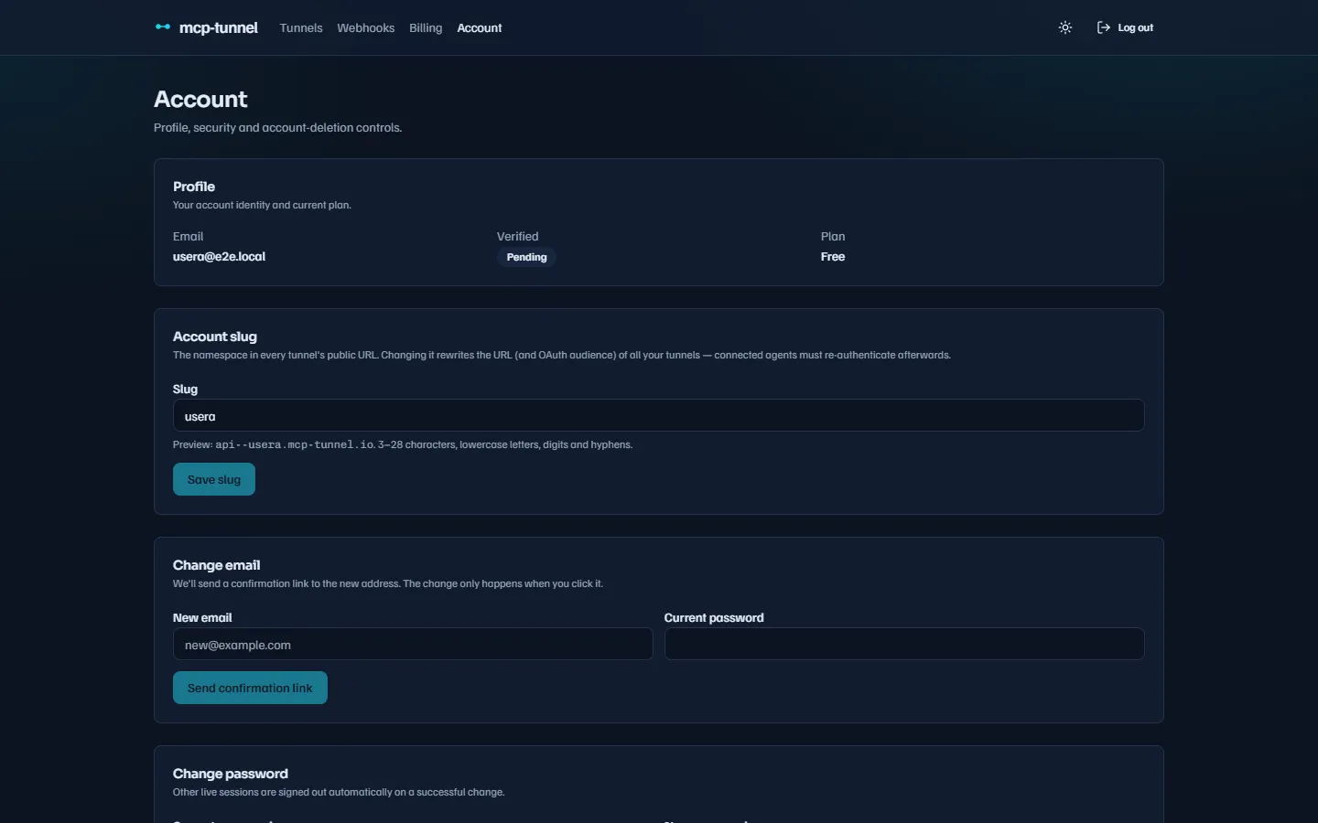1318x823 pixels.
Task: Select the Account nav item
Action: click(x=480, y=28)
